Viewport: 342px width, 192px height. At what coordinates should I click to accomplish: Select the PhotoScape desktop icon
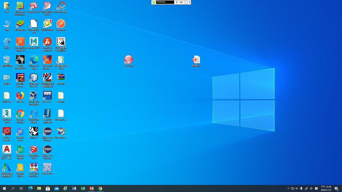[x=61, y=7]
